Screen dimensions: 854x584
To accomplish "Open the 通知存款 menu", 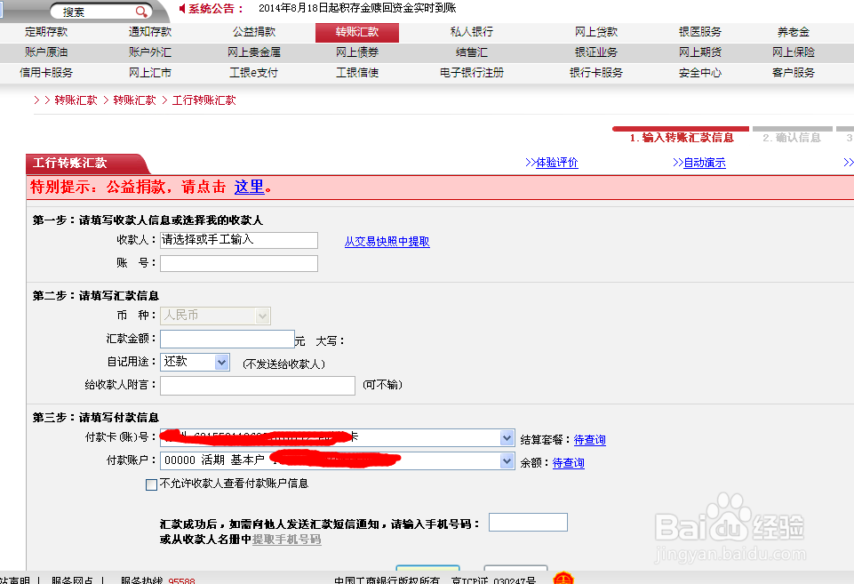I will point(150,32).
